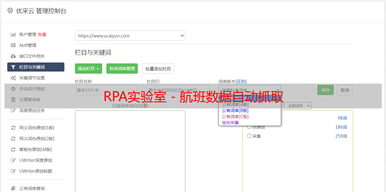This screenshot has height=192, width=386.
Task: Open the site URL dropdown https://www.ucaiyun.com
Action: tap(130, 36)
